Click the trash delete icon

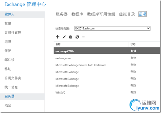[x=71, y=37]
